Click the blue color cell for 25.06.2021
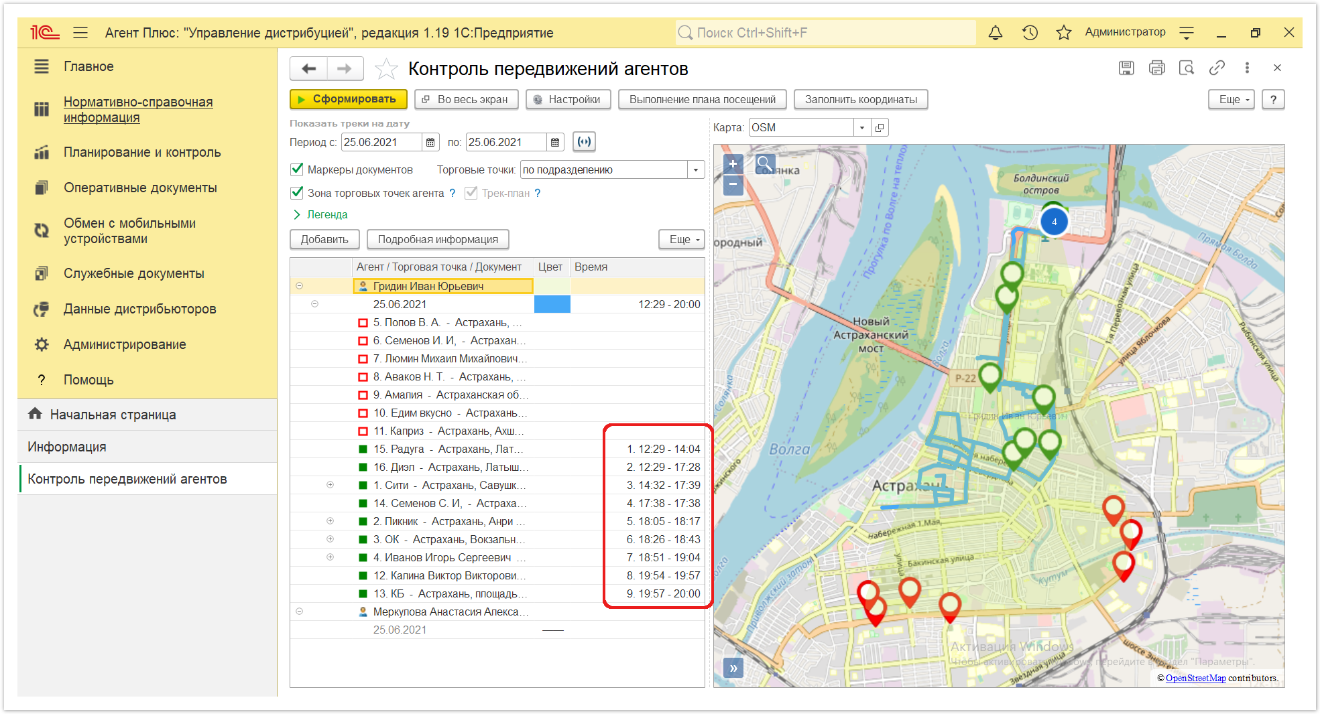The width and height of the screenshot is (1320, 714). (552, 304)
